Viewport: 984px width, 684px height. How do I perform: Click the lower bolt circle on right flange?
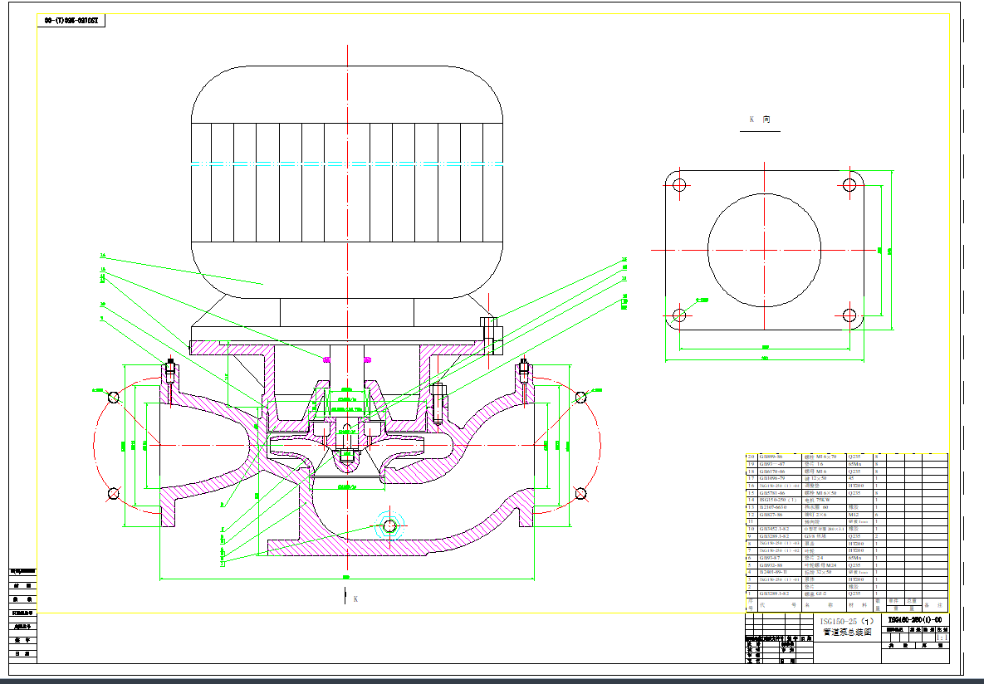(580, 495)
